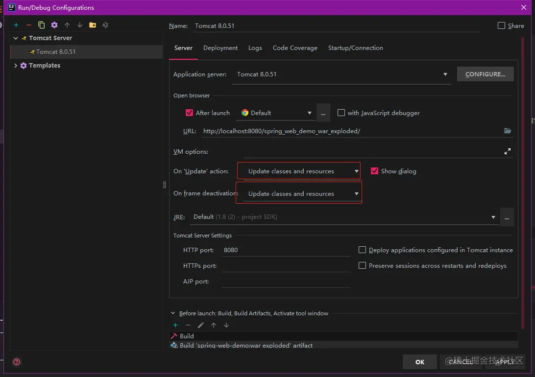Expand the VM options field
Image resolution: width=535 pixels, height=377 pixels.
(x=508, y=151)
